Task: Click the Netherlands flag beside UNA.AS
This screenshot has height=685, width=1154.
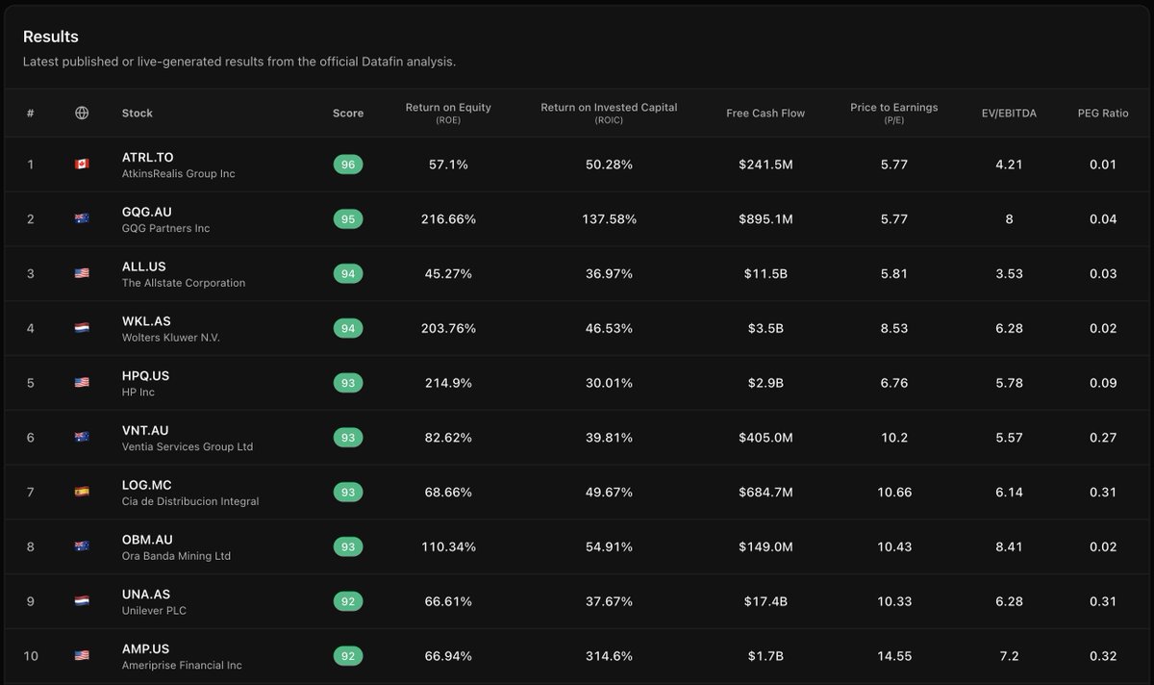Action: pos(82,601)
